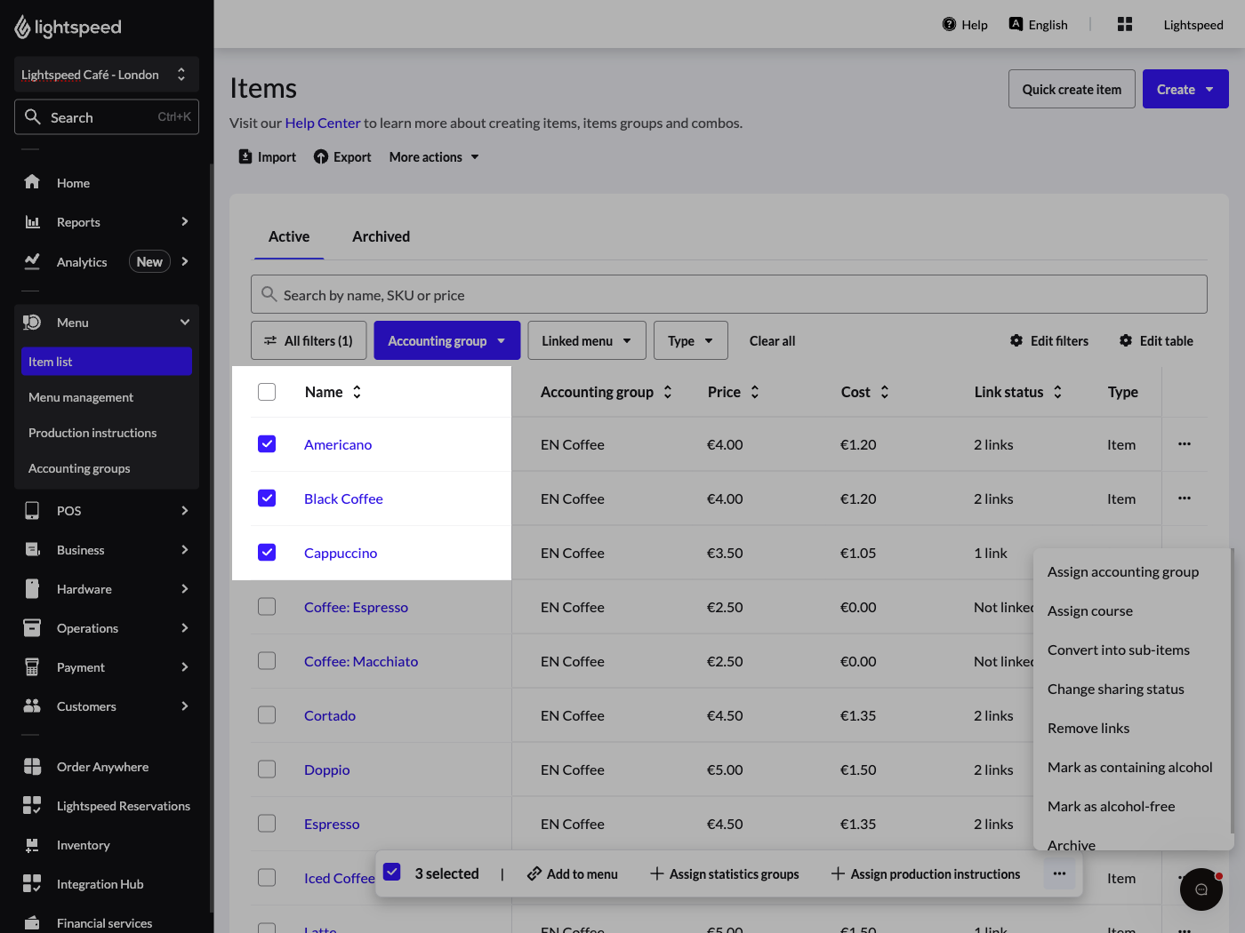Image resolution: width=1245 pixels, height=933 pixels.
Task: Check the select-all checkbox in the header
Action: 267,391
